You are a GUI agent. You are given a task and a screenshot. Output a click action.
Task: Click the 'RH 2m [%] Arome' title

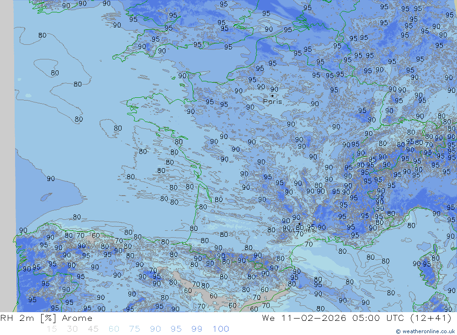tap(46, 318)
